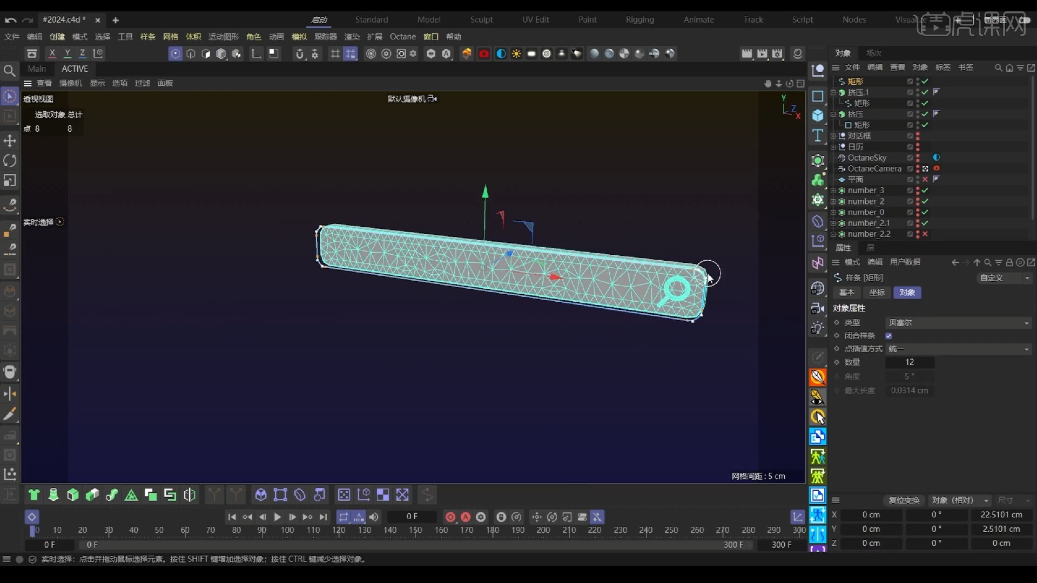The width and height of the screenshot is (1037, 583).
Task: Click the search icon in object manager
Action: tap(998, 67)
